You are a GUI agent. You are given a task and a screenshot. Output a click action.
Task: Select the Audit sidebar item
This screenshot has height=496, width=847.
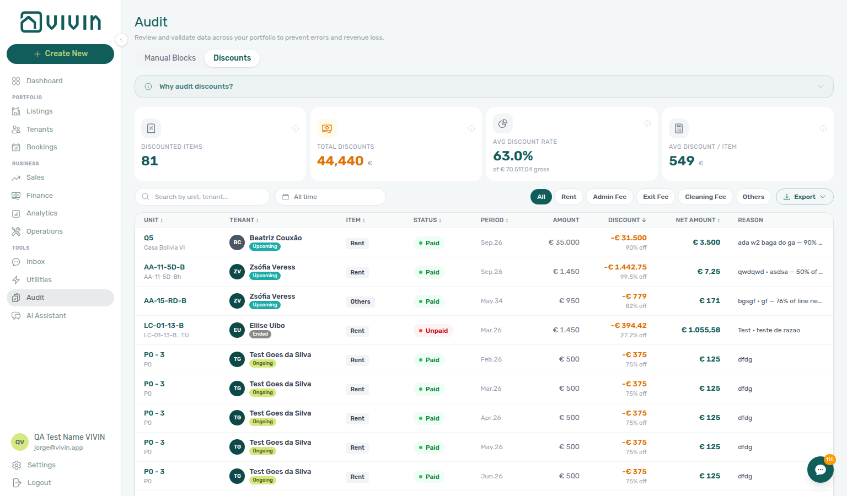[61, 298]
